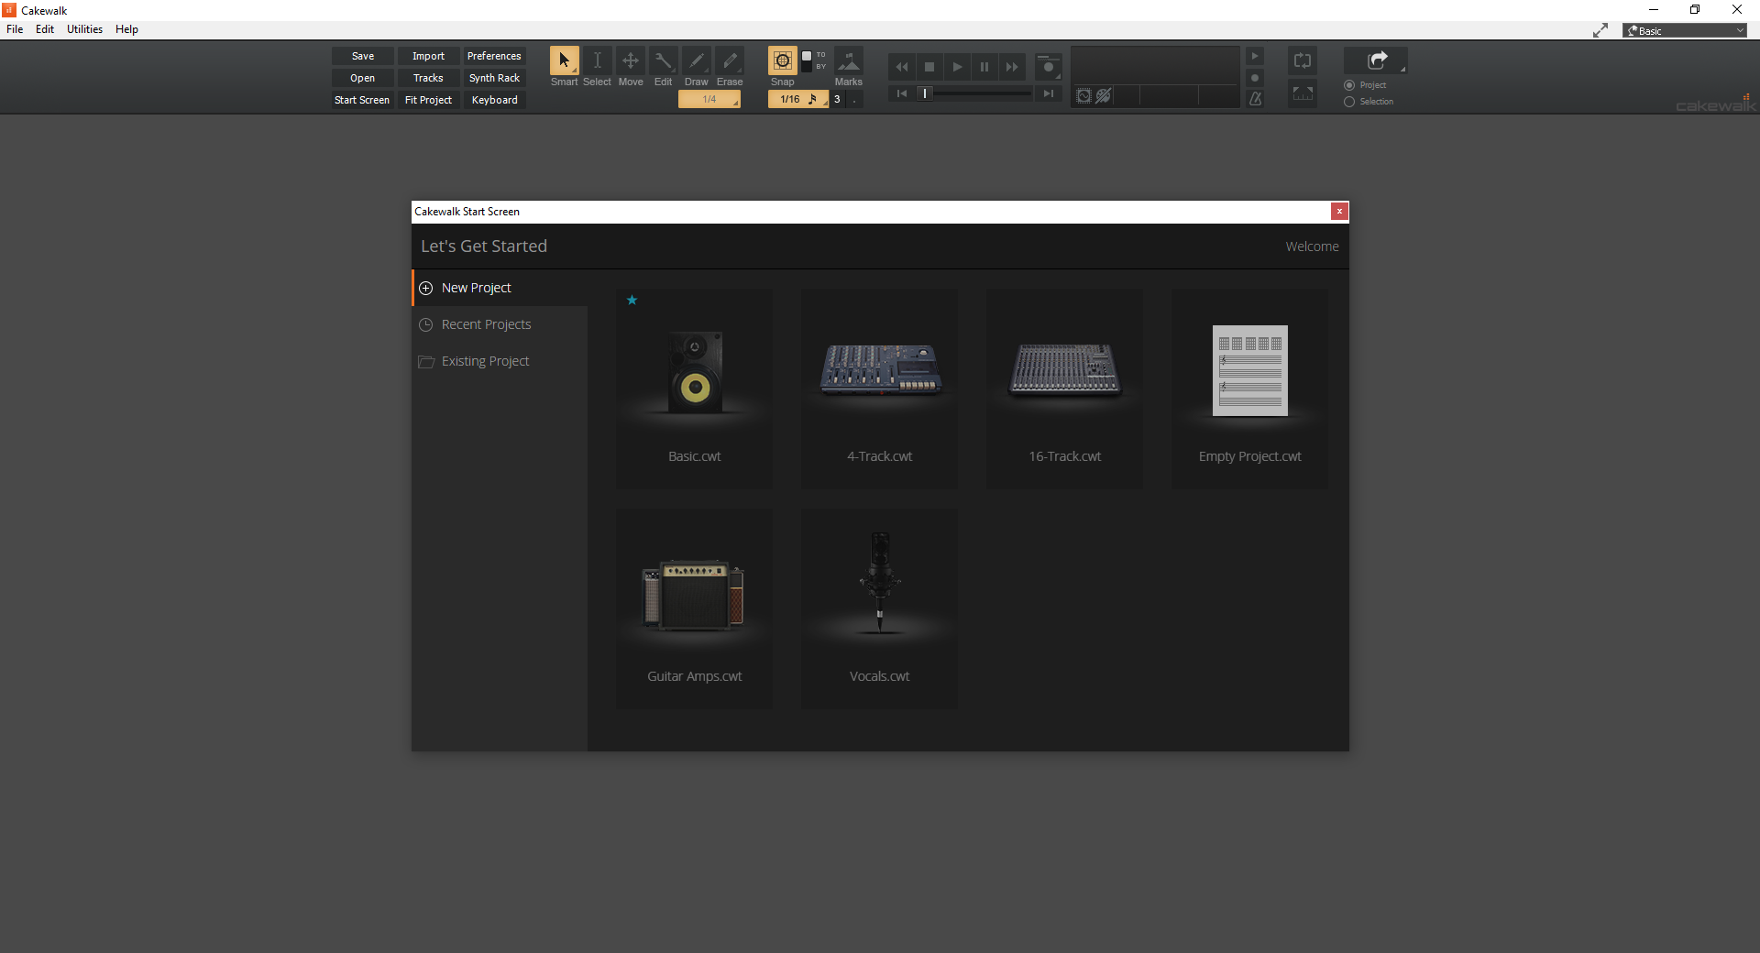Set loop points to selection
Viewport: 1760px width, 953px height.
(x=1303, y=93)
